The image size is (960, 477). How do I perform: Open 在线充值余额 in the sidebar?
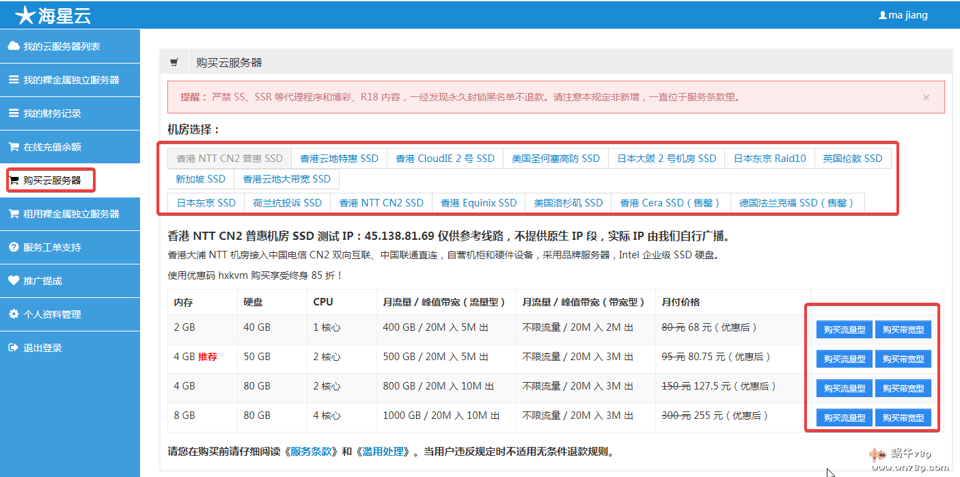click(15, 147)
